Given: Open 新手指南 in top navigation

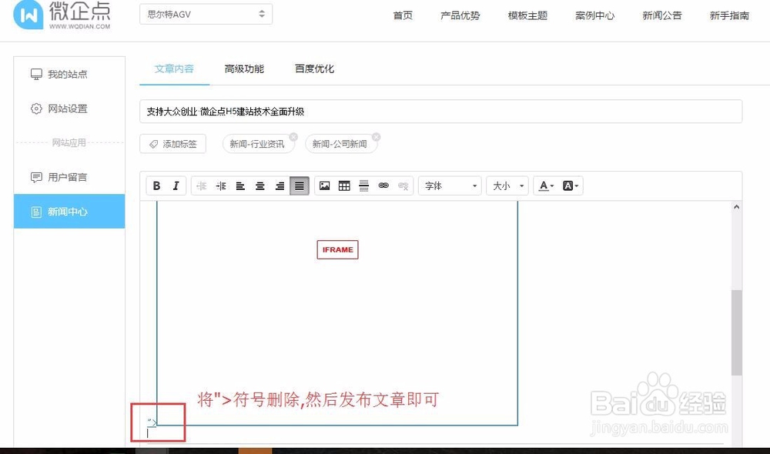Looking at the screenshot, I should [729, 15].
